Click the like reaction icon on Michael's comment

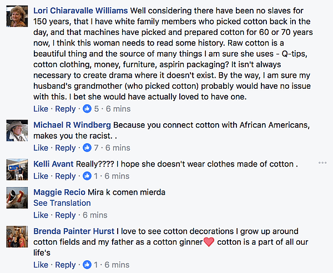click(87, 148)
